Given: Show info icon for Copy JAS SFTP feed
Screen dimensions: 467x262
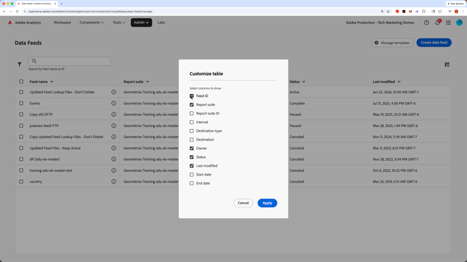Looking at the screenshot, I should pyautogui.click(x=114, y=115).
